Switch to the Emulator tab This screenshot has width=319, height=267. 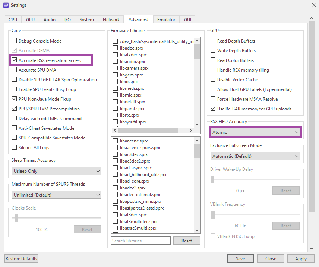[166, 20]
